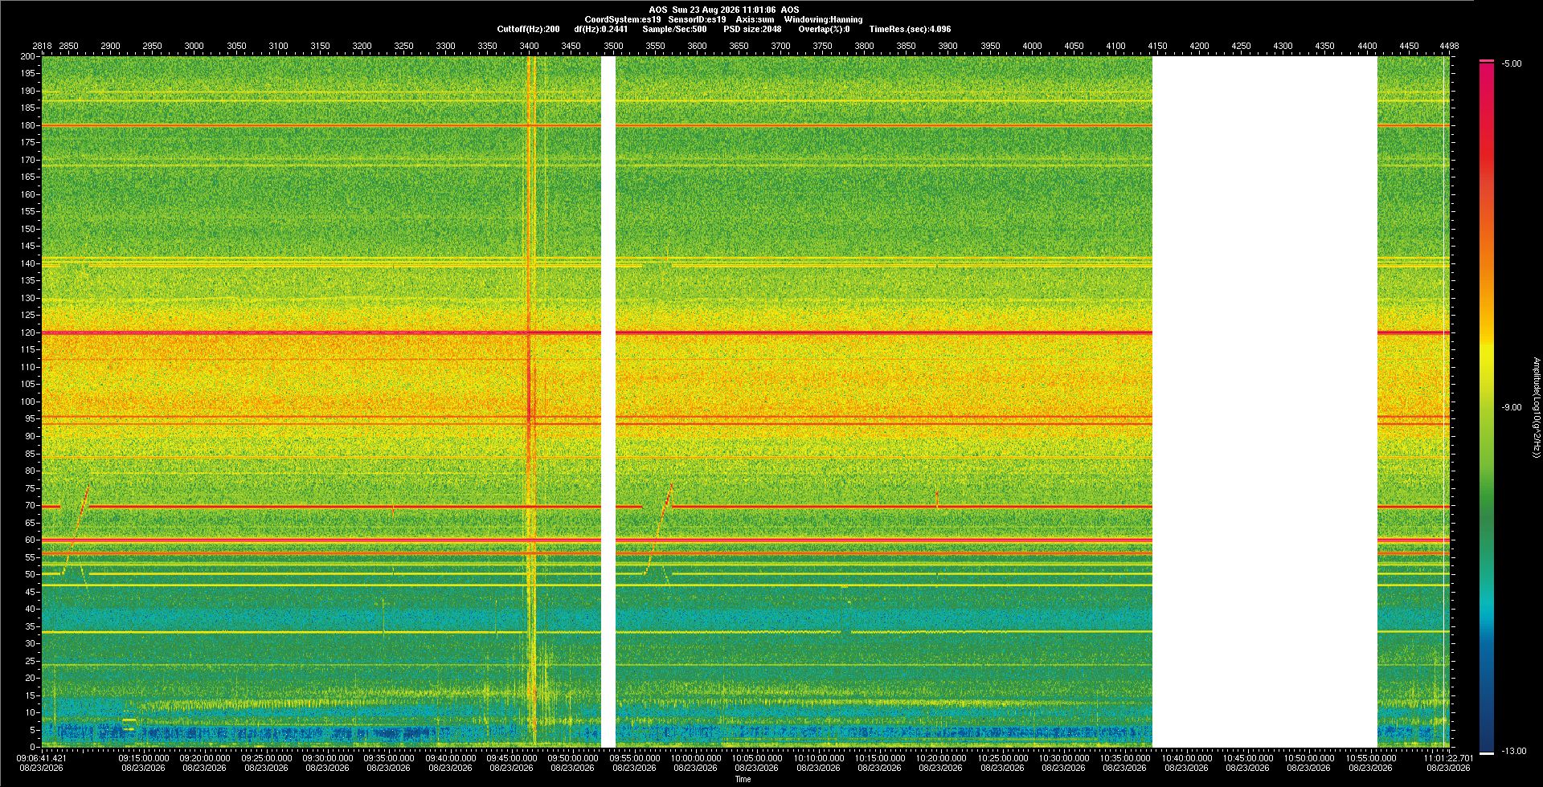Screen dimensions: 1543x787
Task: Click the 140 frequency axis label
Action: point(28,263)
